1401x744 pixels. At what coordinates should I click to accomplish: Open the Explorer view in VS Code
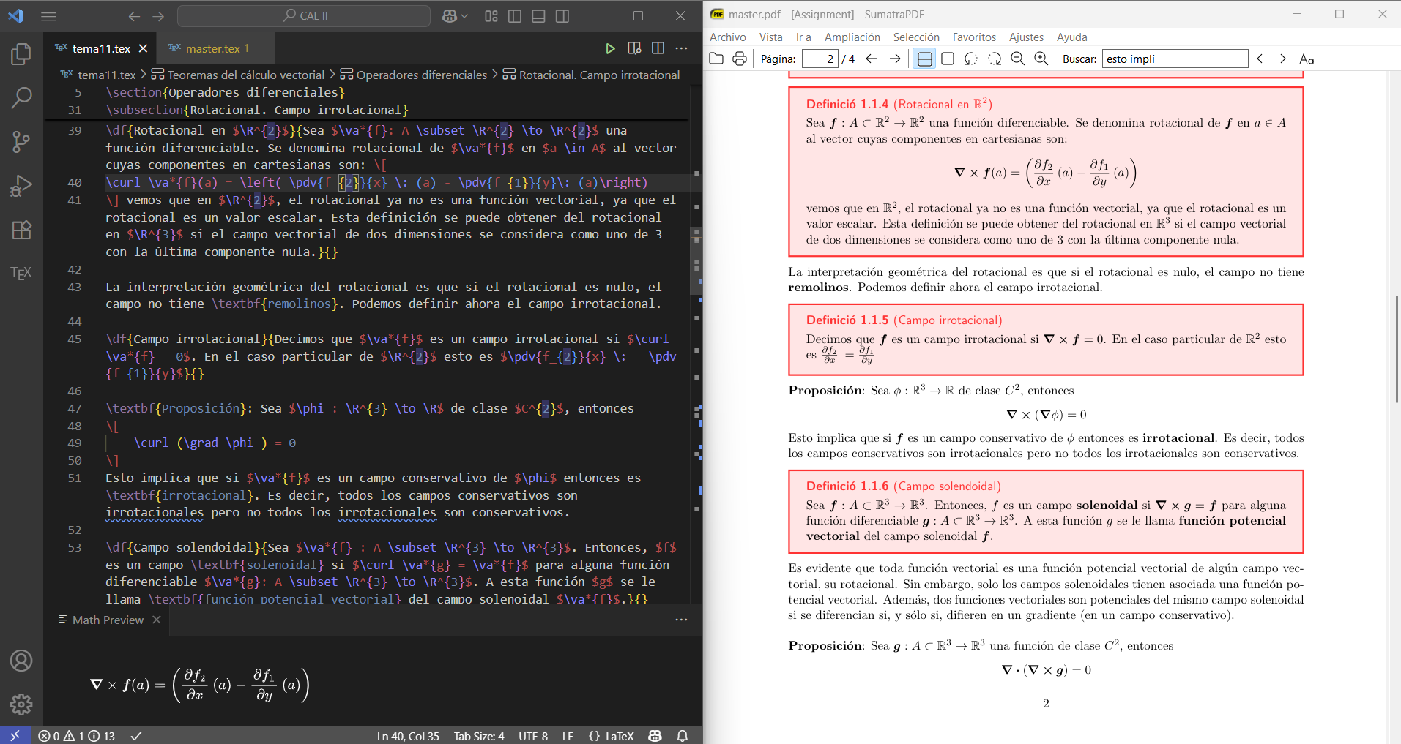point(21,54)
